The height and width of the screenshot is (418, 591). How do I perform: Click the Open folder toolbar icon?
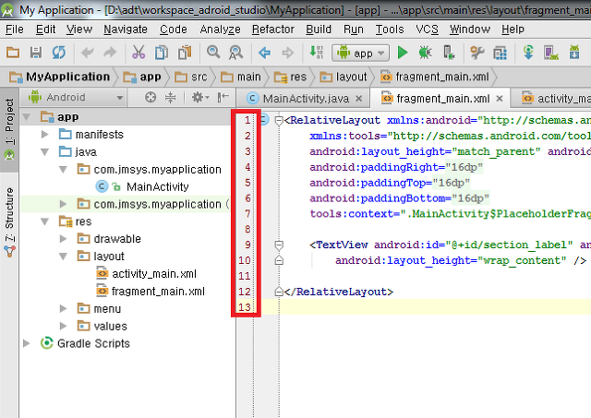click(13, 53)
